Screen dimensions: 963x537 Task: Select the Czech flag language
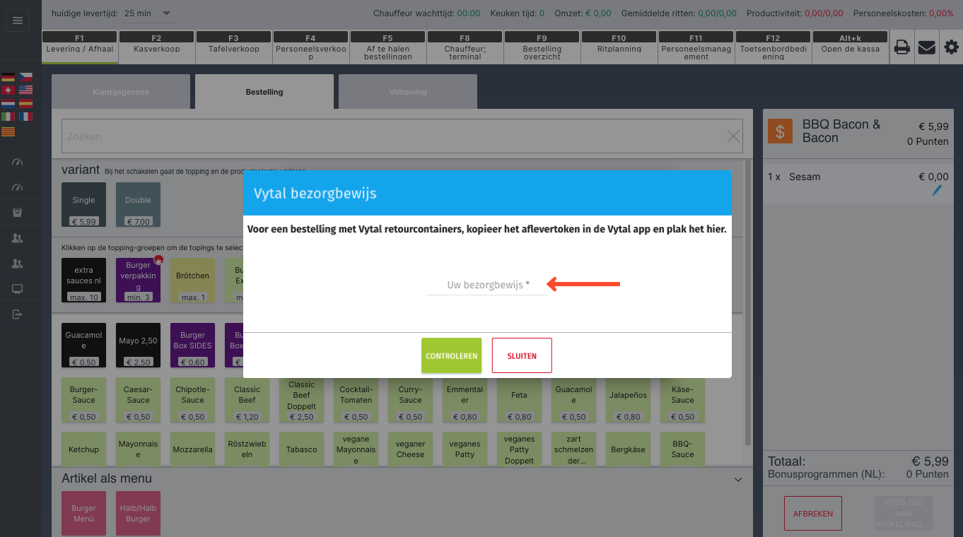(x=26, y=77)
